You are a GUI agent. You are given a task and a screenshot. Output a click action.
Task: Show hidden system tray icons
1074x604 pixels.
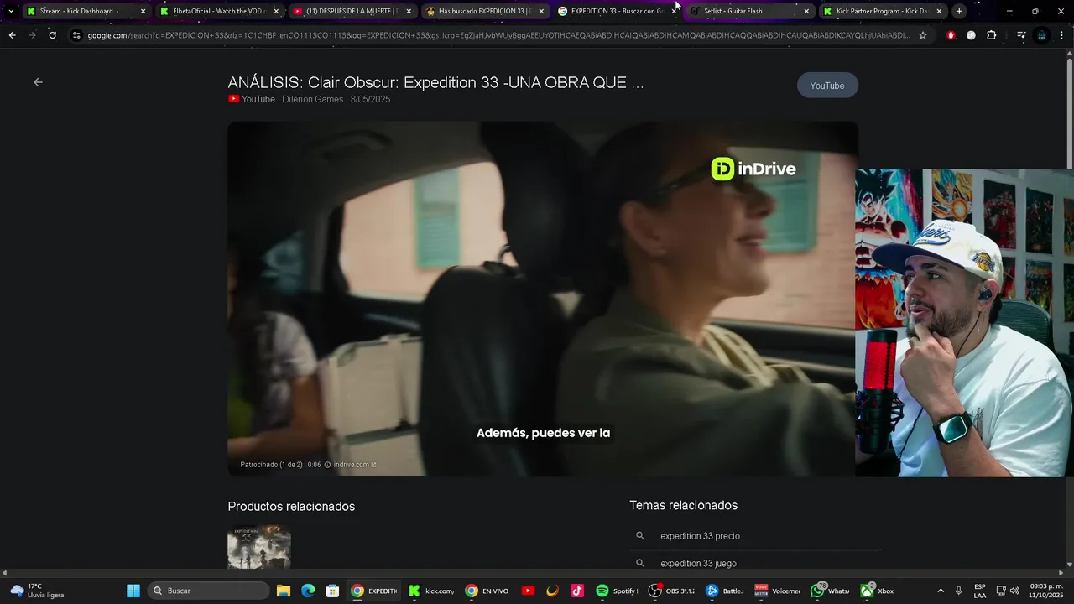click(x=940, y=591)
